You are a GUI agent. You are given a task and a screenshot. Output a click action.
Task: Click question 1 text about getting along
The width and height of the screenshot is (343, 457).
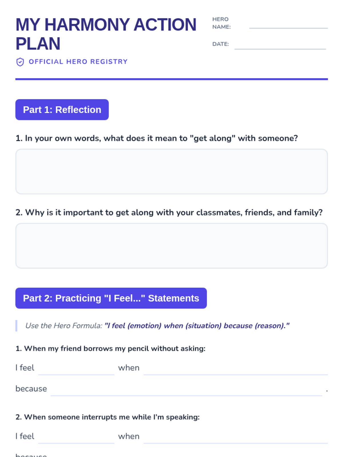click(157, 138)
